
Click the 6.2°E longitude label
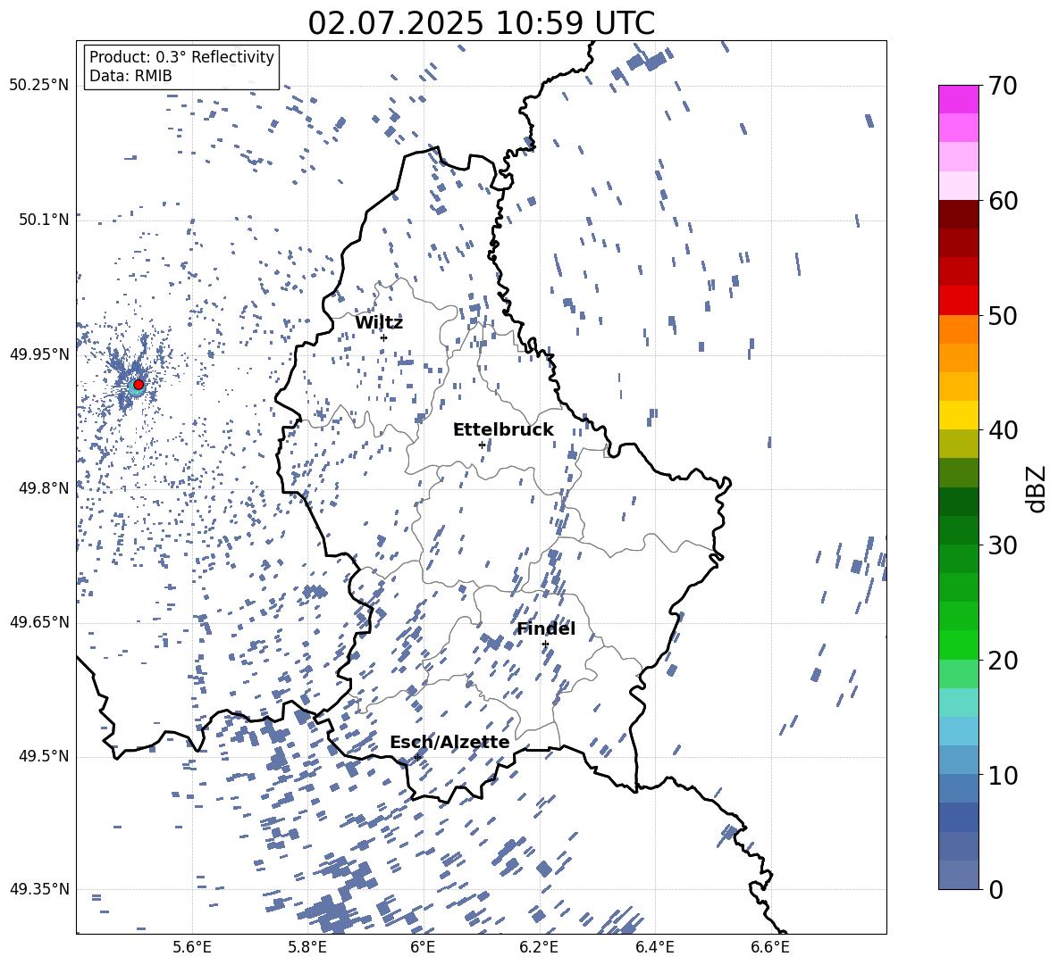[x=539, y=947]
